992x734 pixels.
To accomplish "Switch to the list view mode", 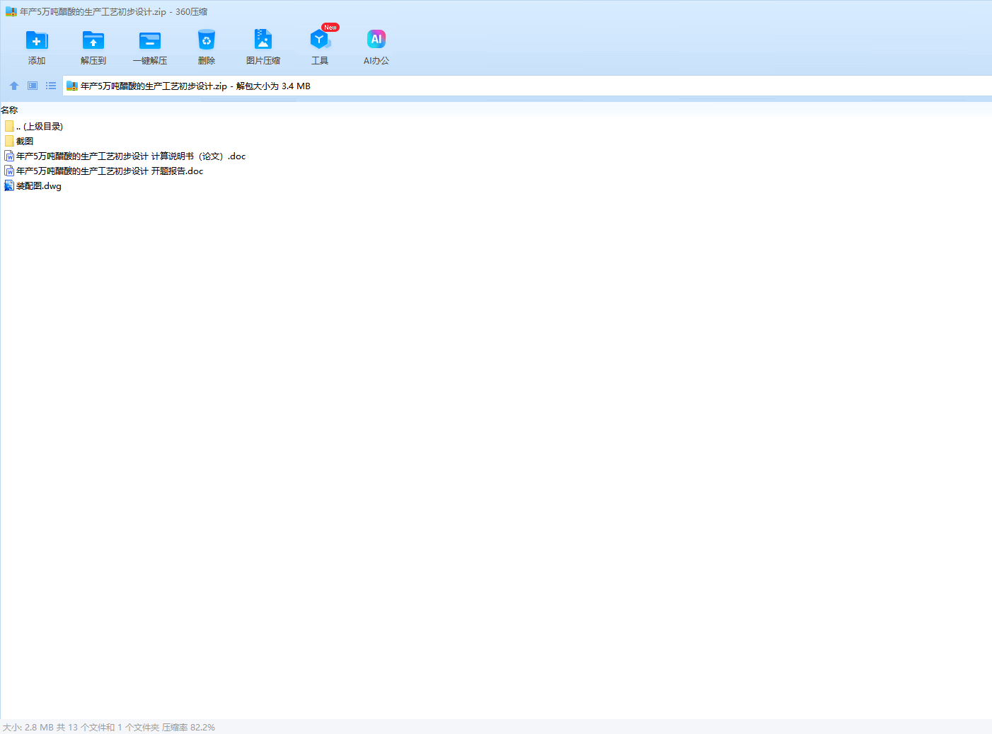I will 51,86.
